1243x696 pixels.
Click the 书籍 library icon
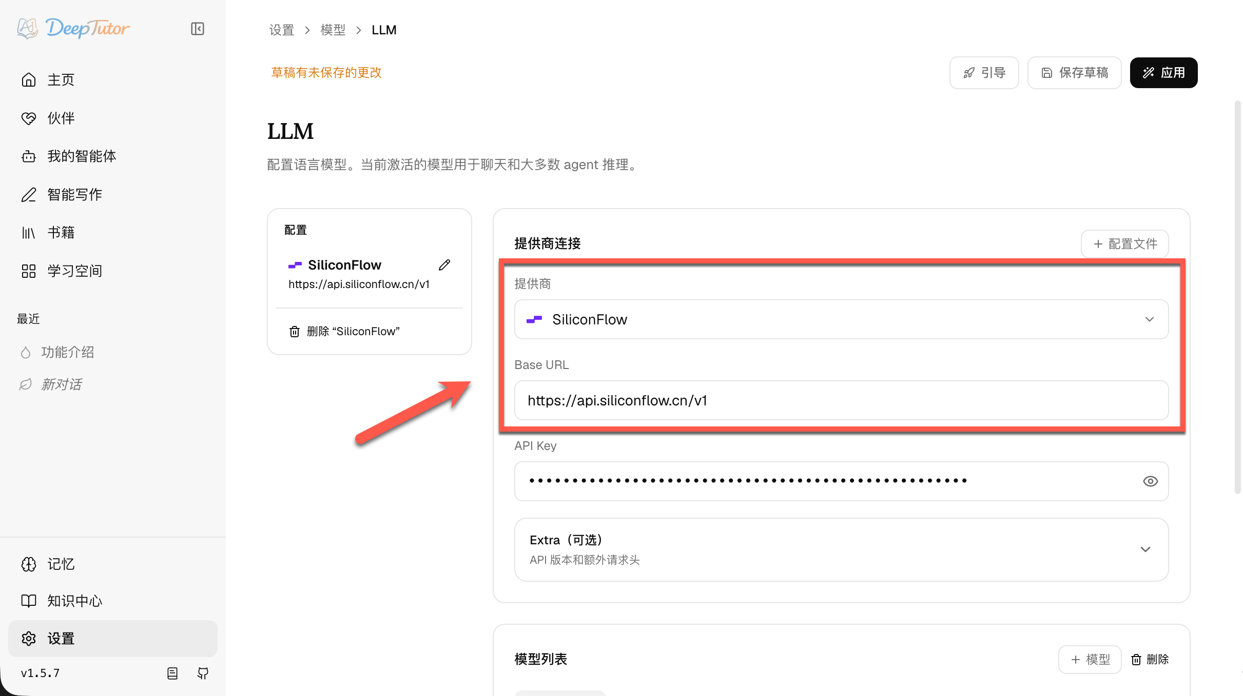point(29,233)
